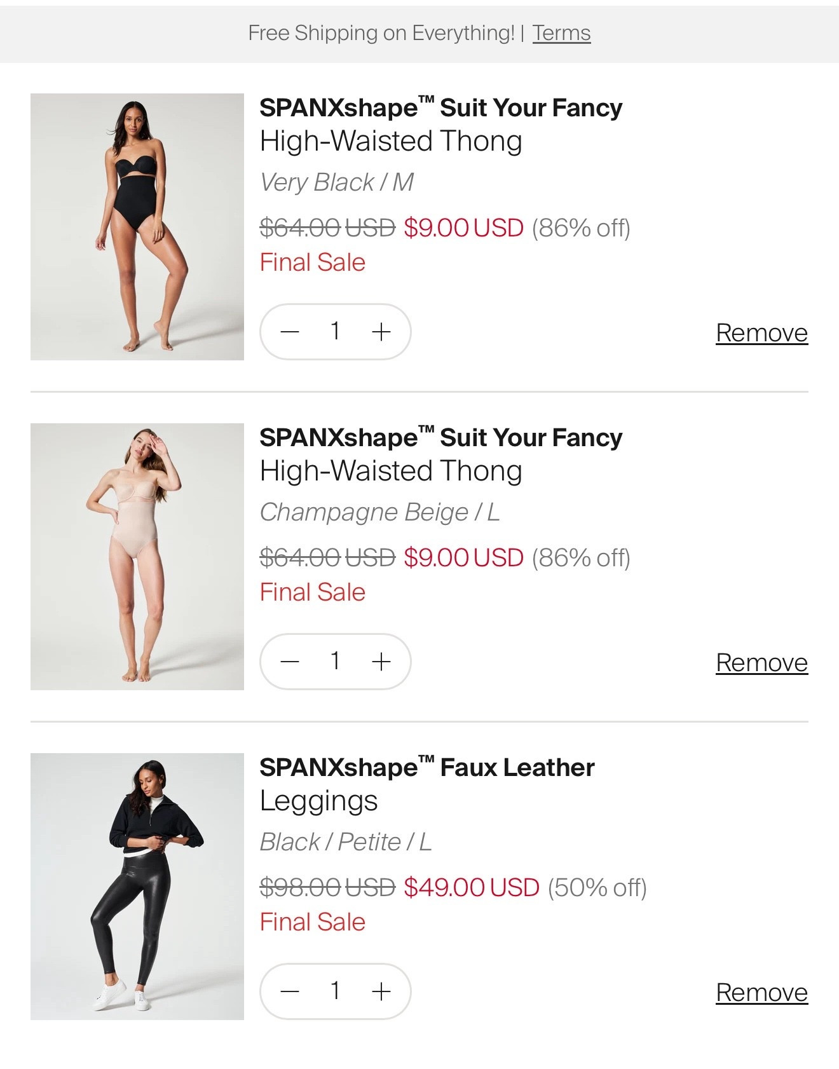
Task: Open the Champagne Beige thong product image
Action: tap(137, 557)
